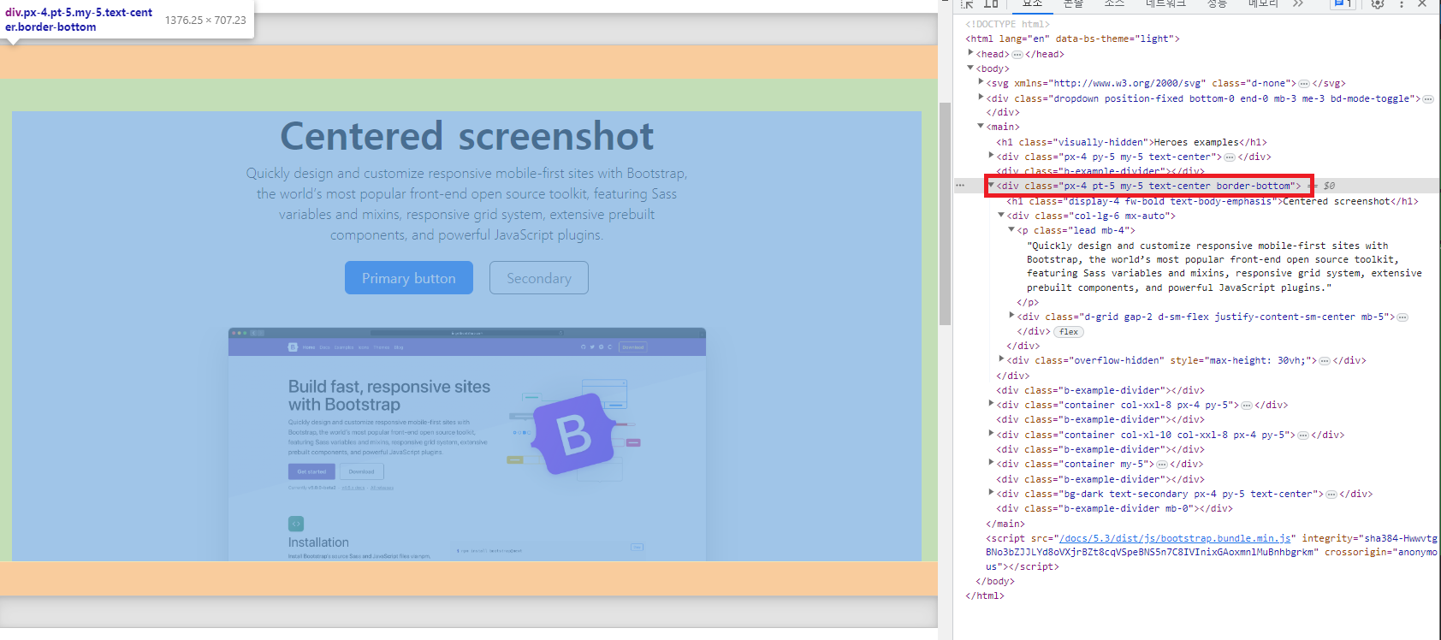The height and width of the screenshot is (640, 1441).
Task: Collapse the col-lg-6 mx-auto div arrow
Action: (1002, 215)
